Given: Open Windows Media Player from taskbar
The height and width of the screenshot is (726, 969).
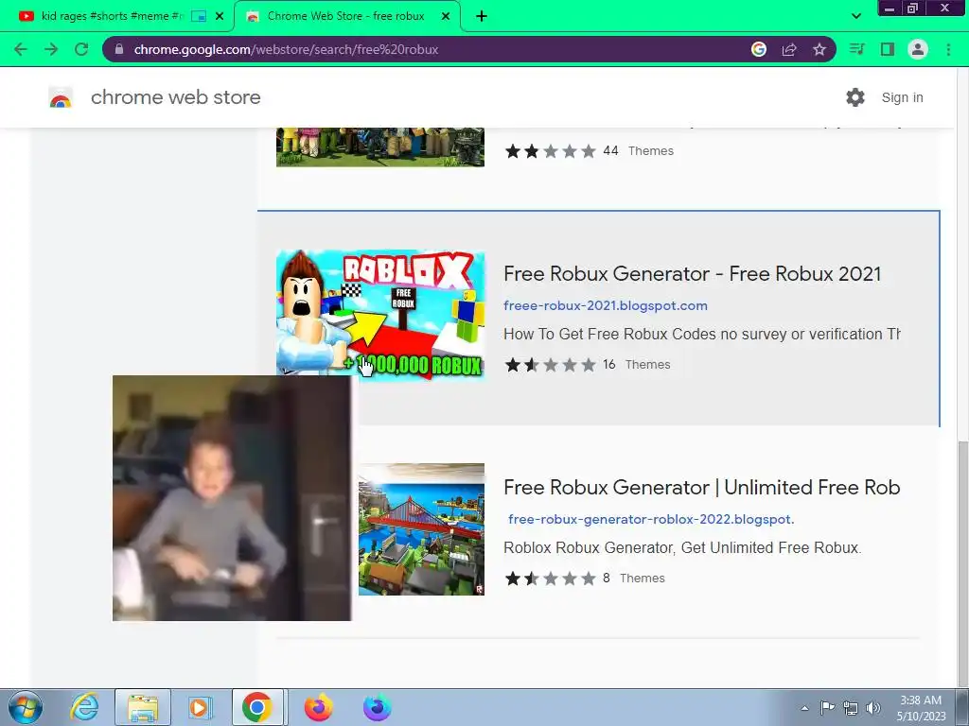Looking at the screenshot, I should (200, 707).
